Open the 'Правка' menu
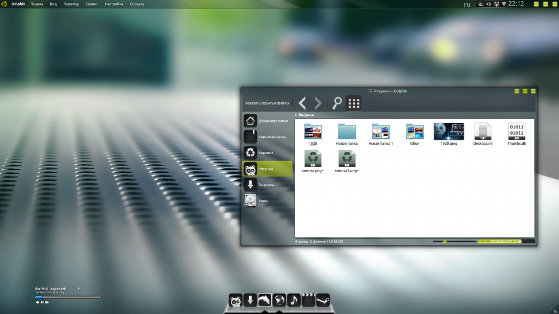 (x=37, y=4)
